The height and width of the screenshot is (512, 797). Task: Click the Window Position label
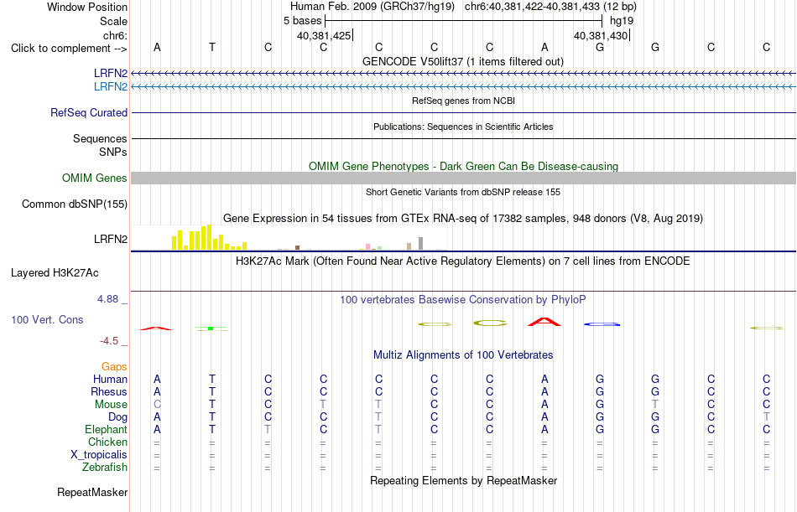tap(87, 7)
